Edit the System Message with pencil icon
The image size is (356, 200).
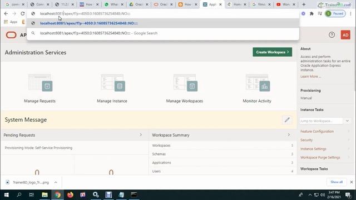pos(287,120)
